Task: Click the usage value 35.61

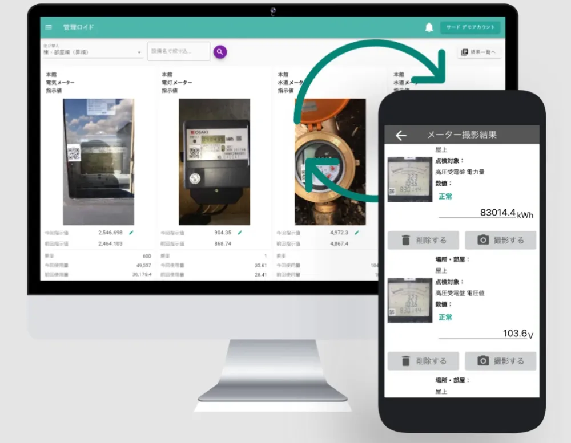Action: click(261, 265)
